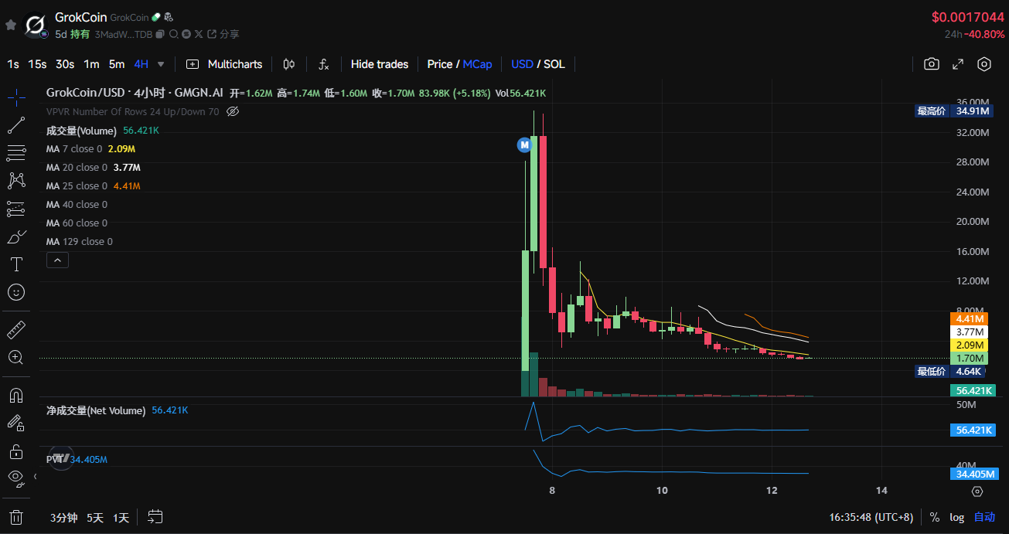Select the MA 129 close indicator legend
The image size is (1009, 534).
[79, 241]
